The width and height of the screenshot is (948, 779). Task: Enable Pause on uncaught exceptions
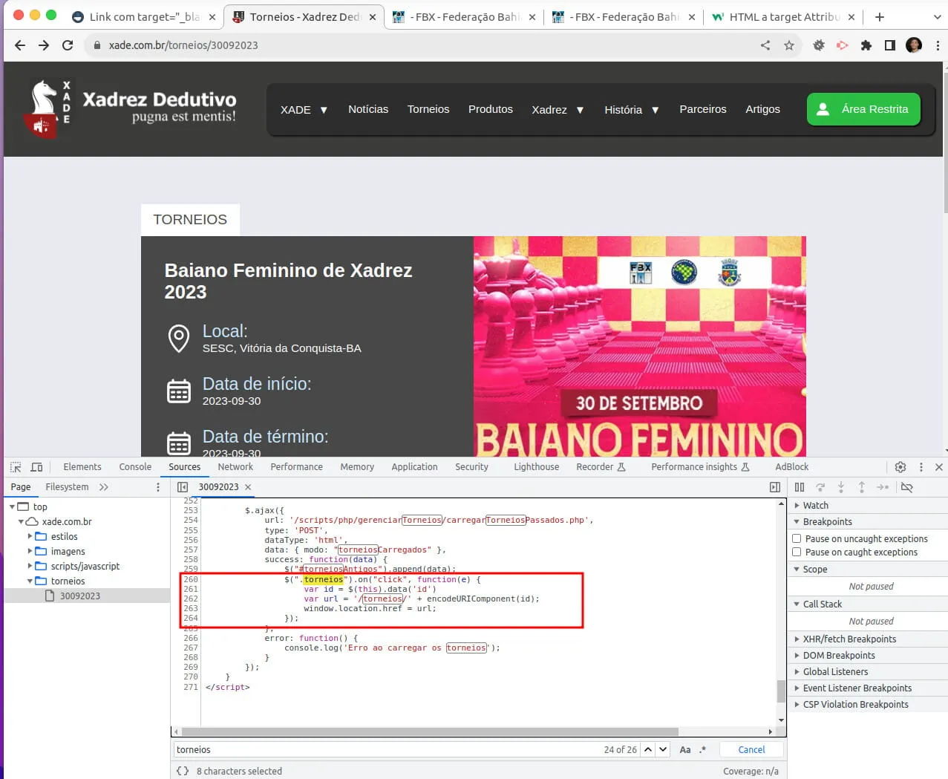coord(797,538)
